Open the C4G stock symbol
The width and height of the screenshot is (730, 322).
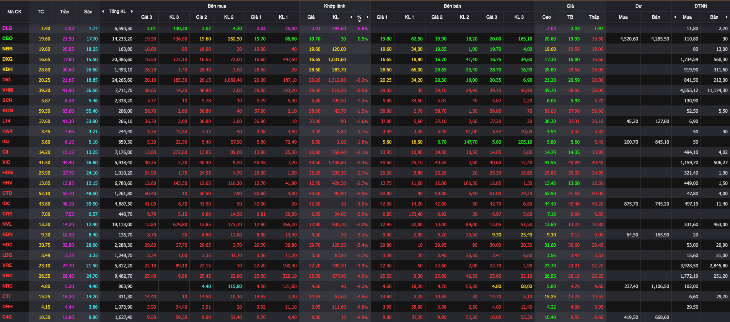[7, 317]
